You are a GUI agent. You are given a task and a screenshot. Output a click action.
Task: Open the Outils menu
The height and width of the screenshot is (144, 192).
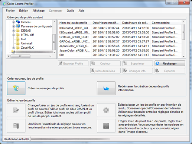point(71,11)
